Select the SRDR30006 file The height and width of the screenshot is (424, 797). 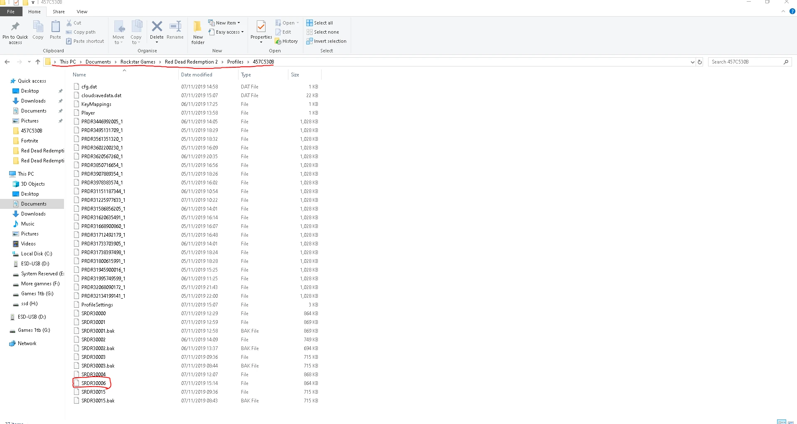point(93,383)
